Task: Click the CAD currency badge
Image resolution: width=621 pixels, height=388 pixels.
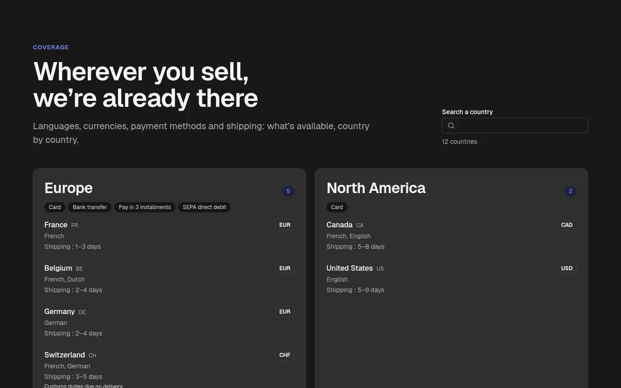Action: (567, 225)
